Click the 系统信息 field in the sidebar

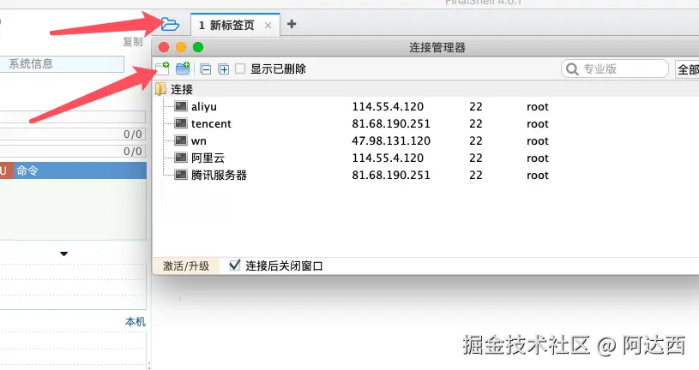62,64
